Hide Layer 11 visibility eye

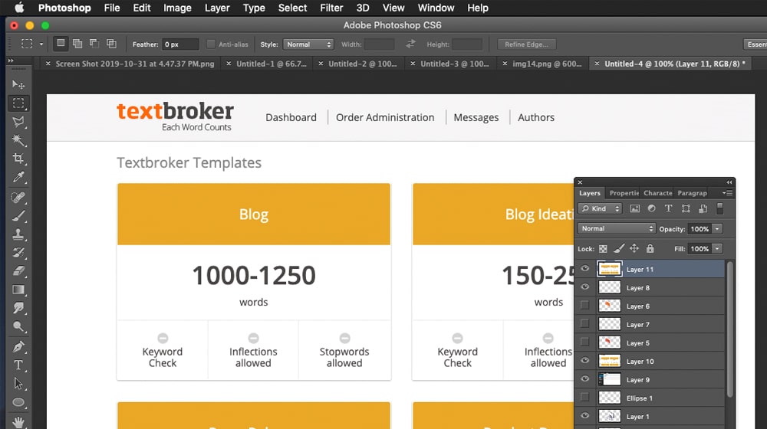pos(584,269)
